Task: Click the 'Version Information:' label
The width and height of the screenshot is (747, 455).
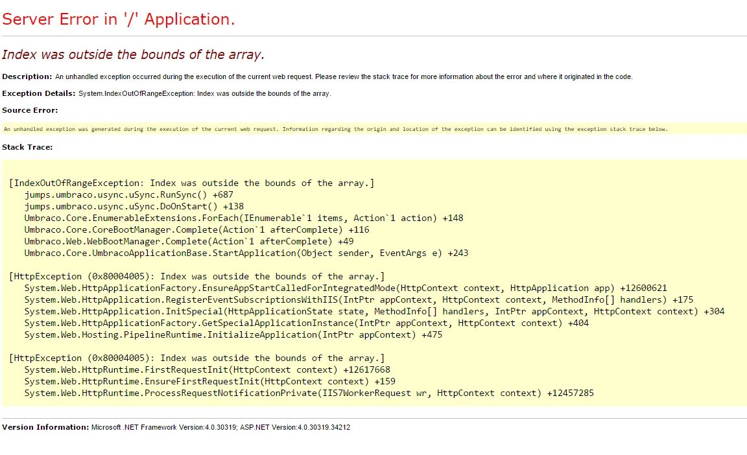Action: [x=45, y=427]
